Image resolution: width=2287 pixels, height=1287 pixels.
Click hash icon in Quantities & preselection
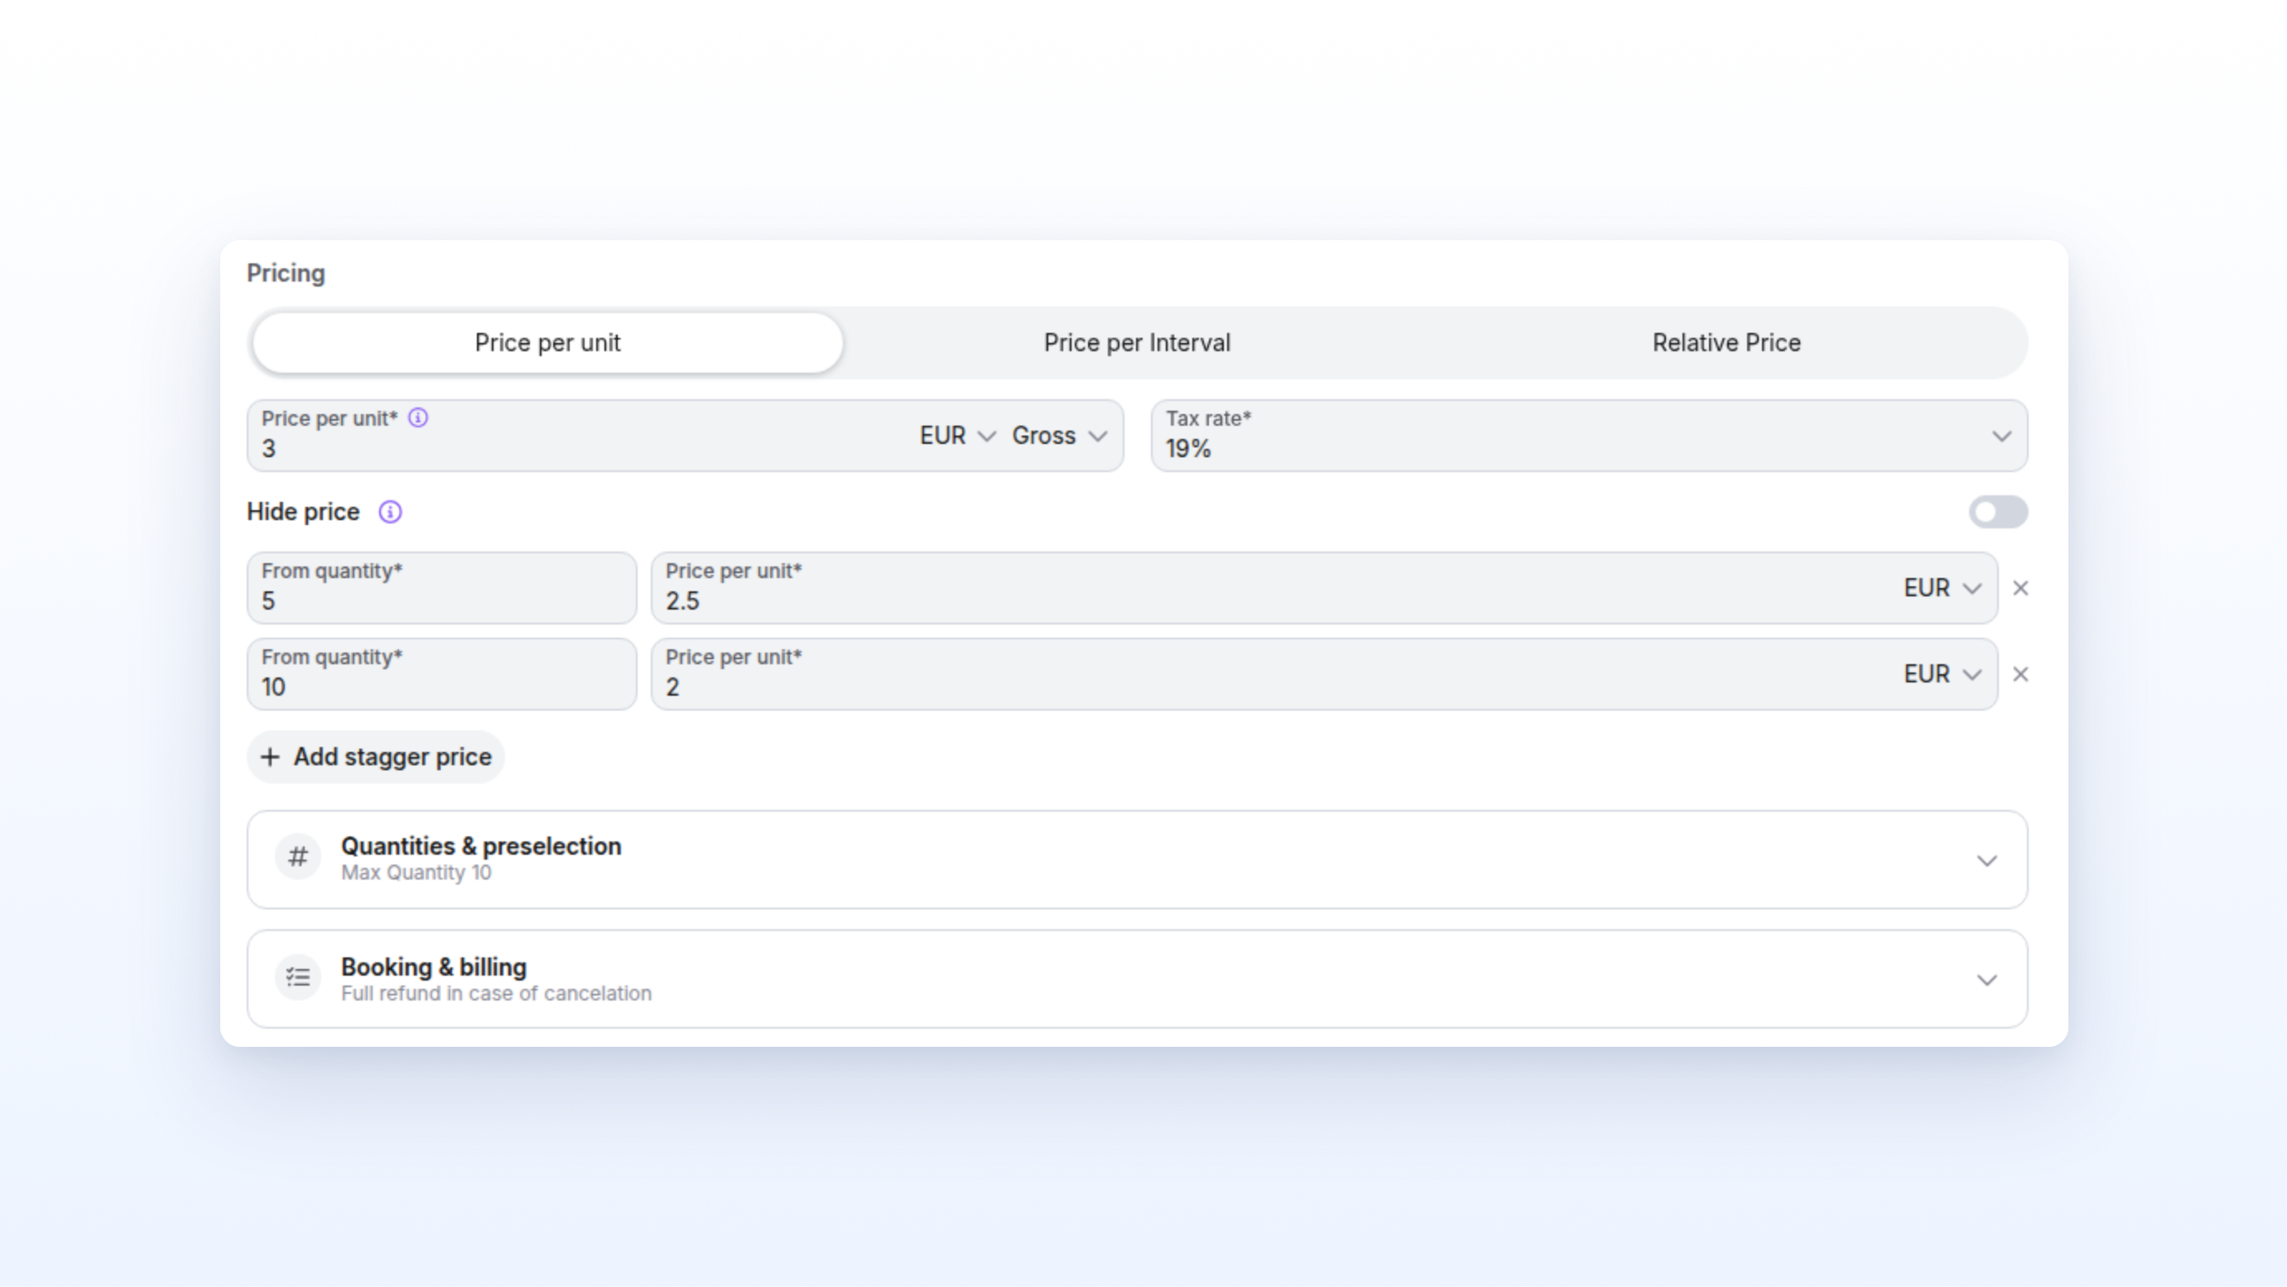pyautogui.click(x=297, y=857)
